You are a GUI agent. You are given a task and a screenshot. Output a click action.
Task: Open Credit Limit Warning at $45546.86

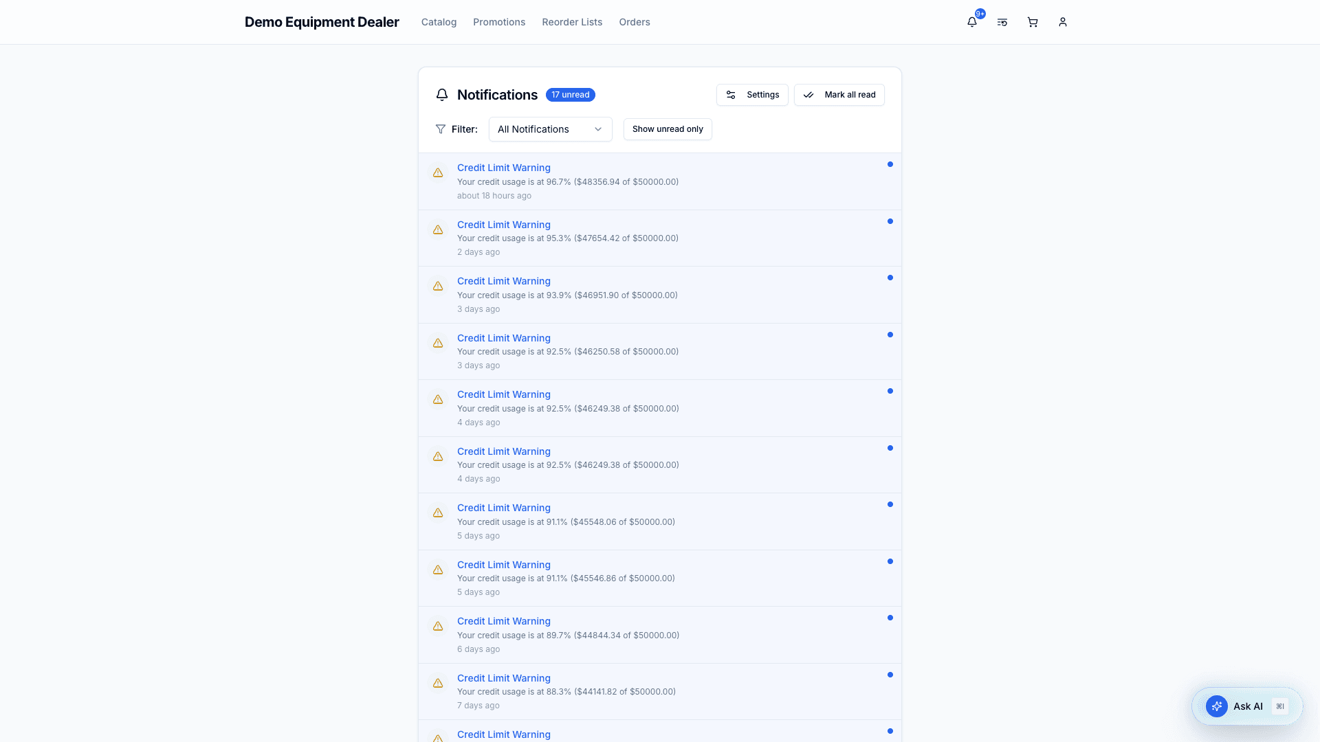[x=659, y=578]
